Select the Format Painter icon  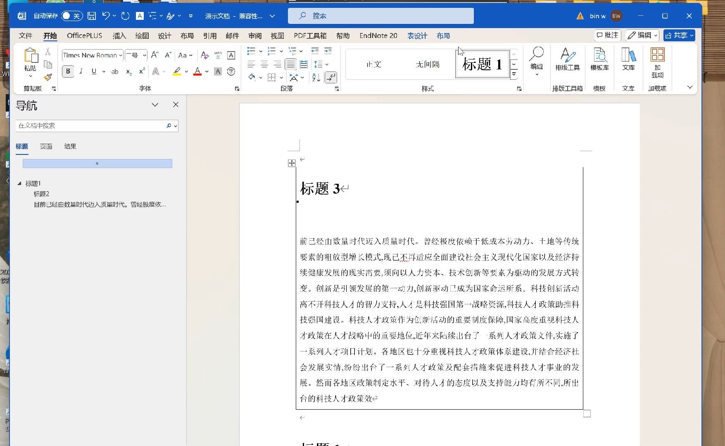point(48,77)
